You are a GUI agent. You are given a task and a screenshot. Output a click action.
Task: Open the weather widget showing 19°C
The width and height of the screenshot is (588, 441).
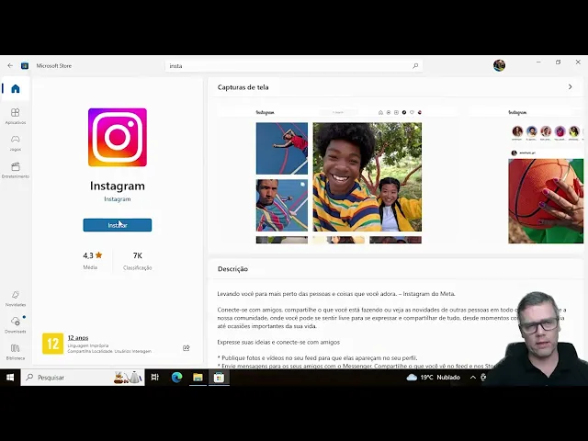point(434,378)
